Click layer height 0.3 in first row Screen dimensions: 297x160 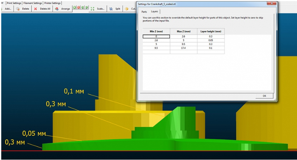coord(211,36)
